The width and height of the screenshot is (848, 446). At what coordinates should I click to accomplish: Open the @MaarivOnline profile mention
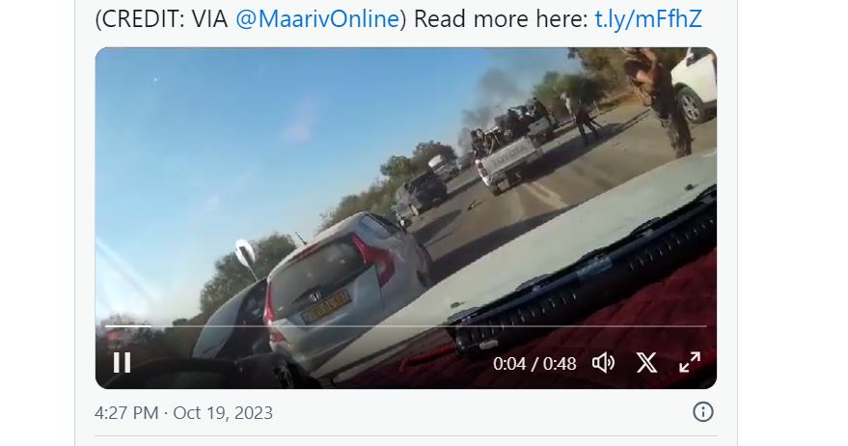[x=317, y=19]
